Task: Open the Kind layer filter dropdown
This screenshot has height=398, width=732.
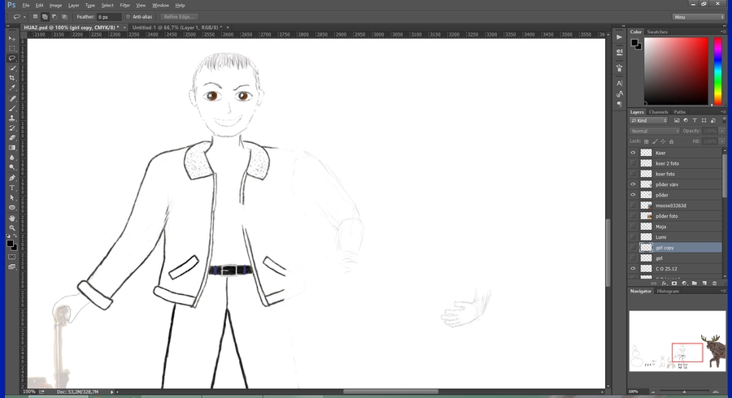Action: point(649,121)
